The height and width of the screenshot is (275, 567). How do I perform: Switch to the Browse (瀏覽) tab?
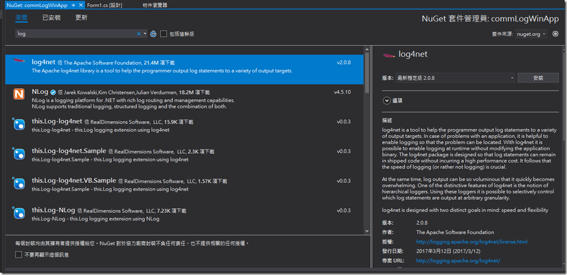click(21, 18)
